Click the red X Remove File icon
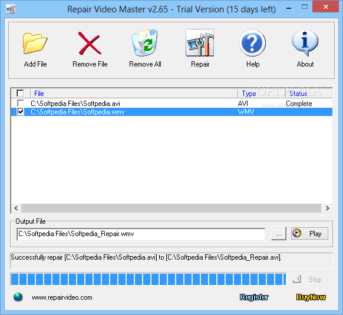The image size is (343, 315). pos(90,43)
